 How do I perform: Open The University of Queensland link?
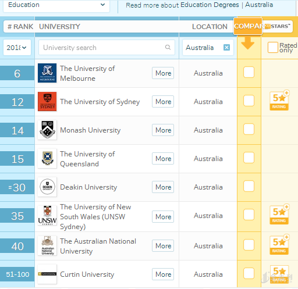(87, 159)
